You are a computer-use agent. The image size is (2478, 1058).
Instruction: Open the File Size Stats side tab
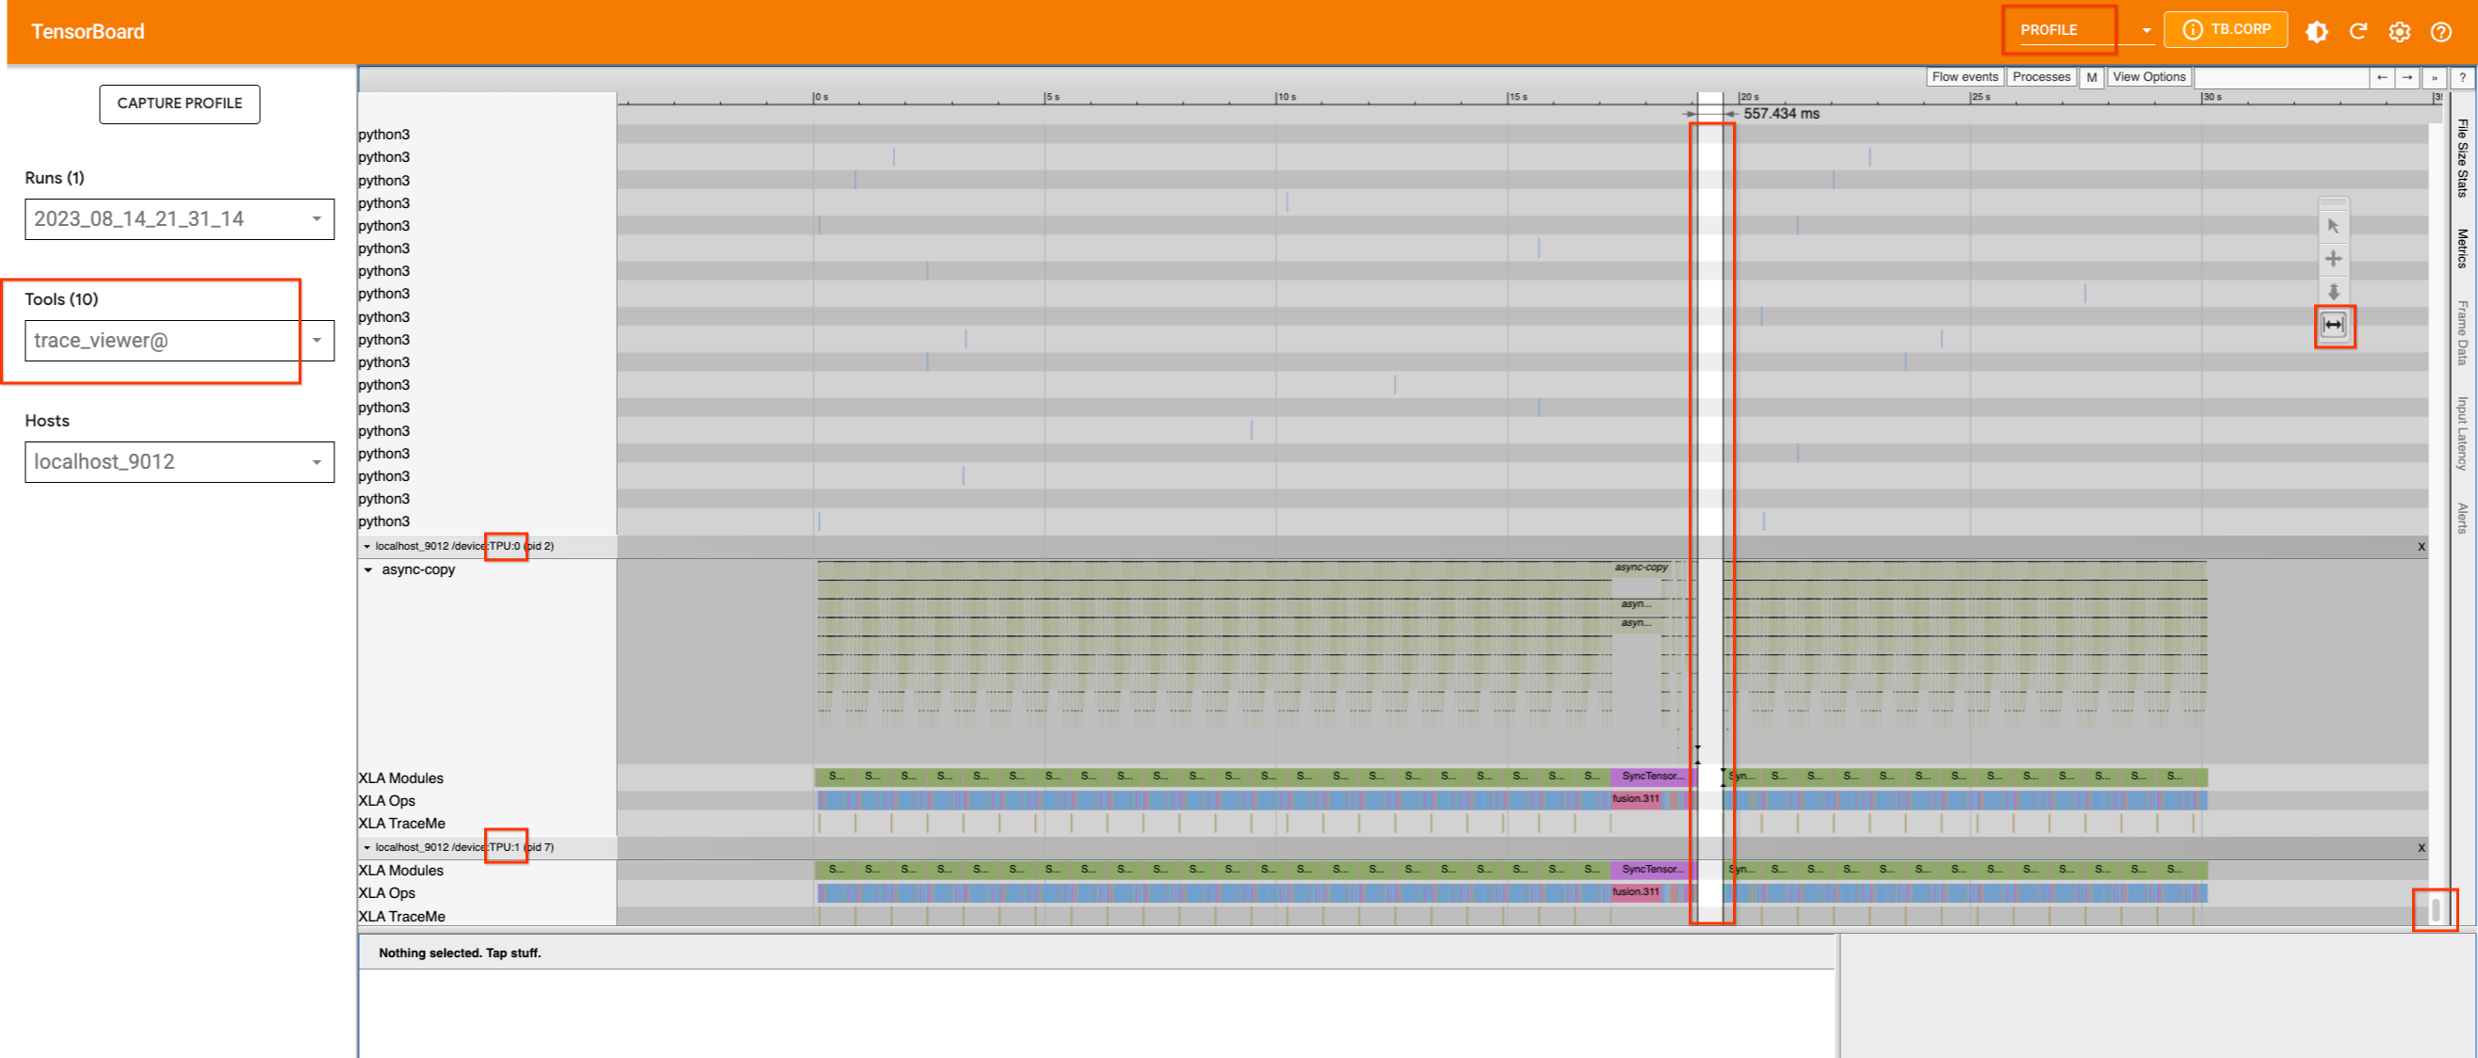point(2462,158)
